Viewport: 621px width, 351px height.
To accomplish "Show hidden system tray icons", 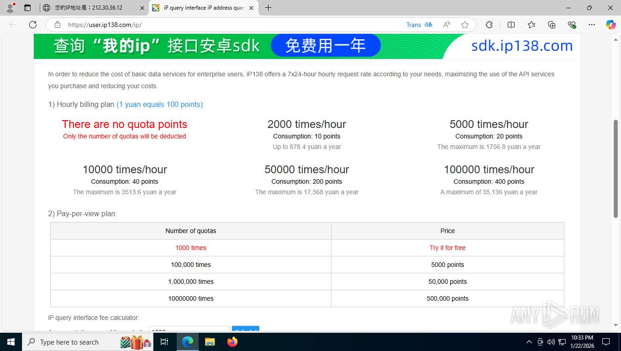I will [x=529, y=342].
